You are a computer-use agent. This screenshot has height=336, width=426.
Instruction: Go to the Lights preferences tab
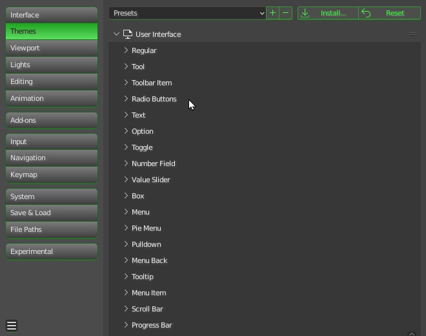52,65
